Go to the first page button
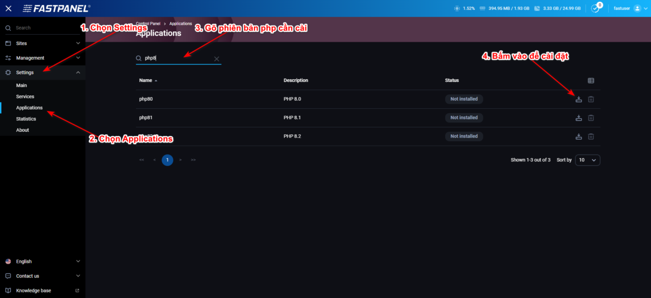Screen dimensions: 651x298 (142, 160)
